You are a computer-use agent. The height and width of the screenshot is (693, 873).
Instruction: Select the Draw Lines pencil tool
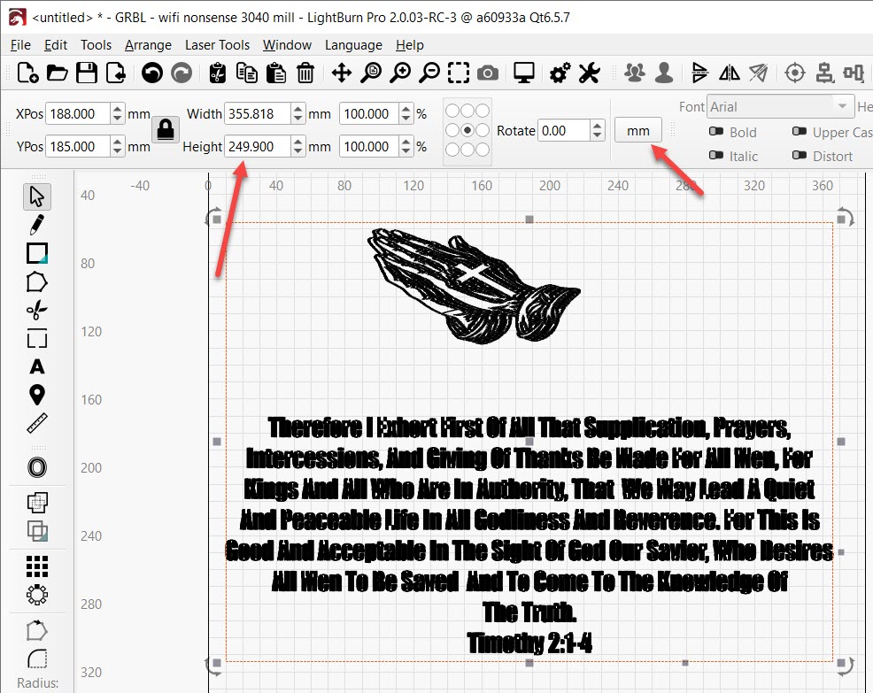click(x=37, y=224)
